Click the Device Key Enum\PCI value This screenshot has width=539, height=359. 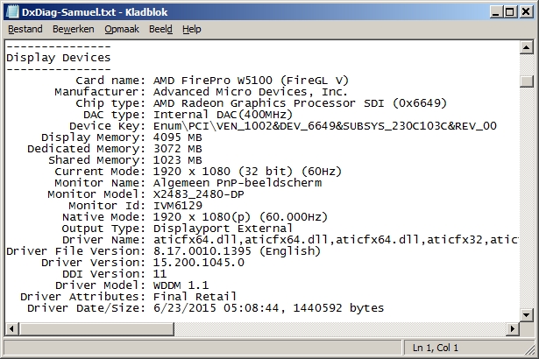325,126
